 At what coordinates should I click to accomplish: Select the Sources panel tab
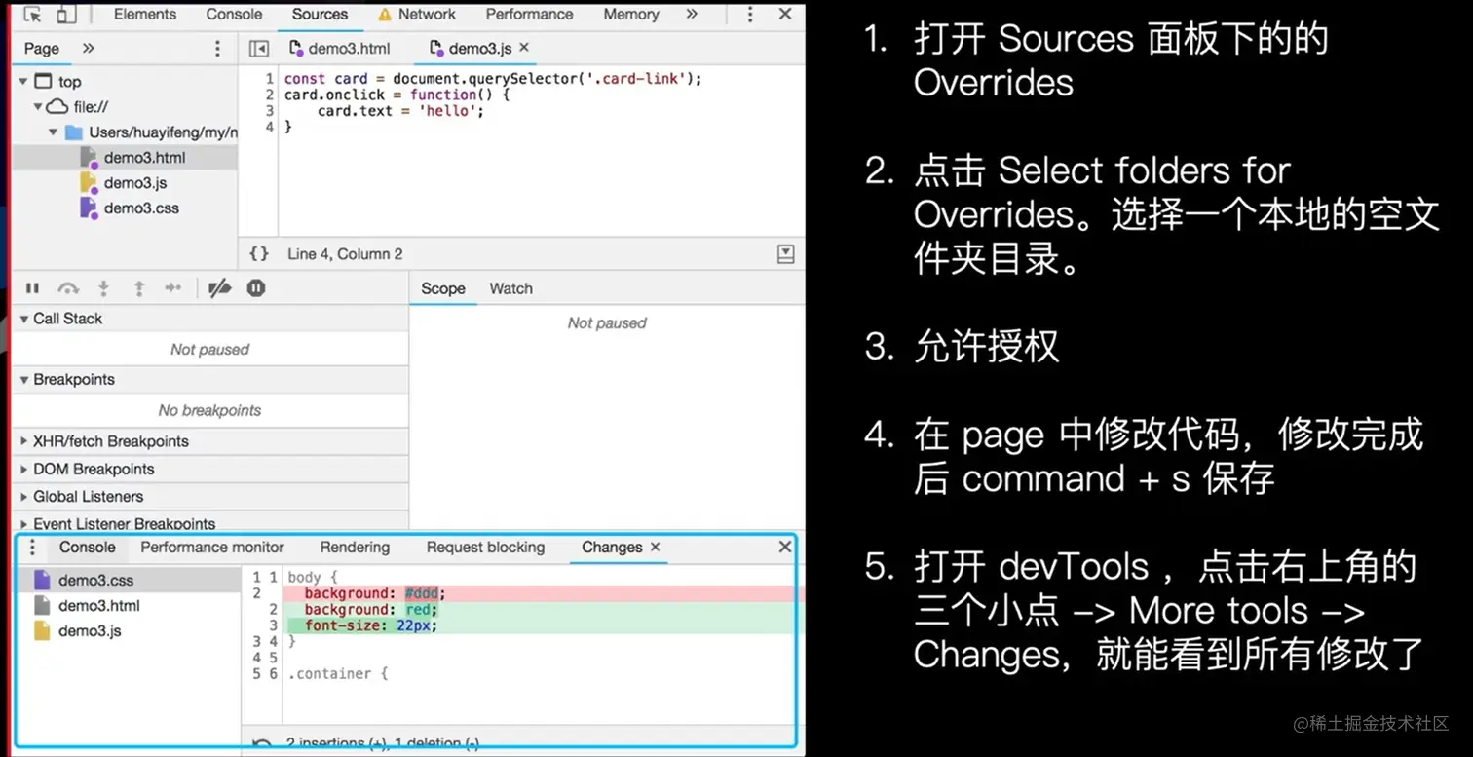(320, 15)
